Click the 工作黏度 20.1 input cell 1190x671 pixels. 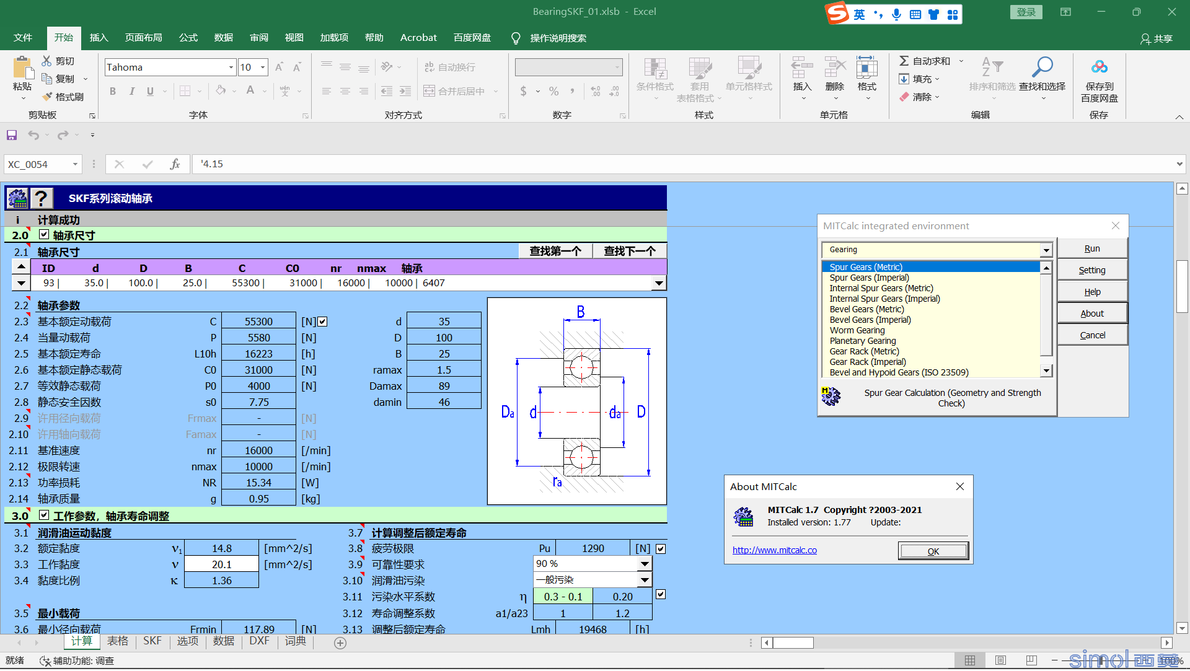[221, 564]
